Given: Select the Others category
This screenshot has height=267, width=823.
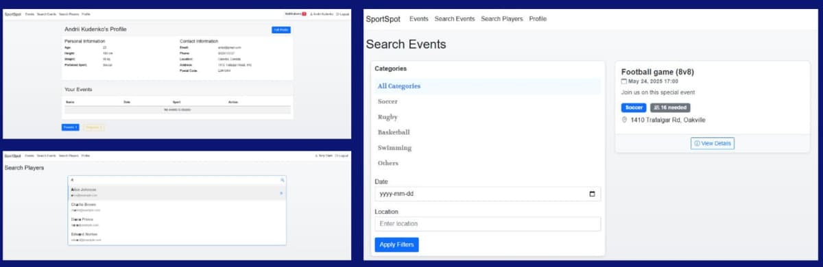Looking at the screenshot, I should click(x=488, y=163).
